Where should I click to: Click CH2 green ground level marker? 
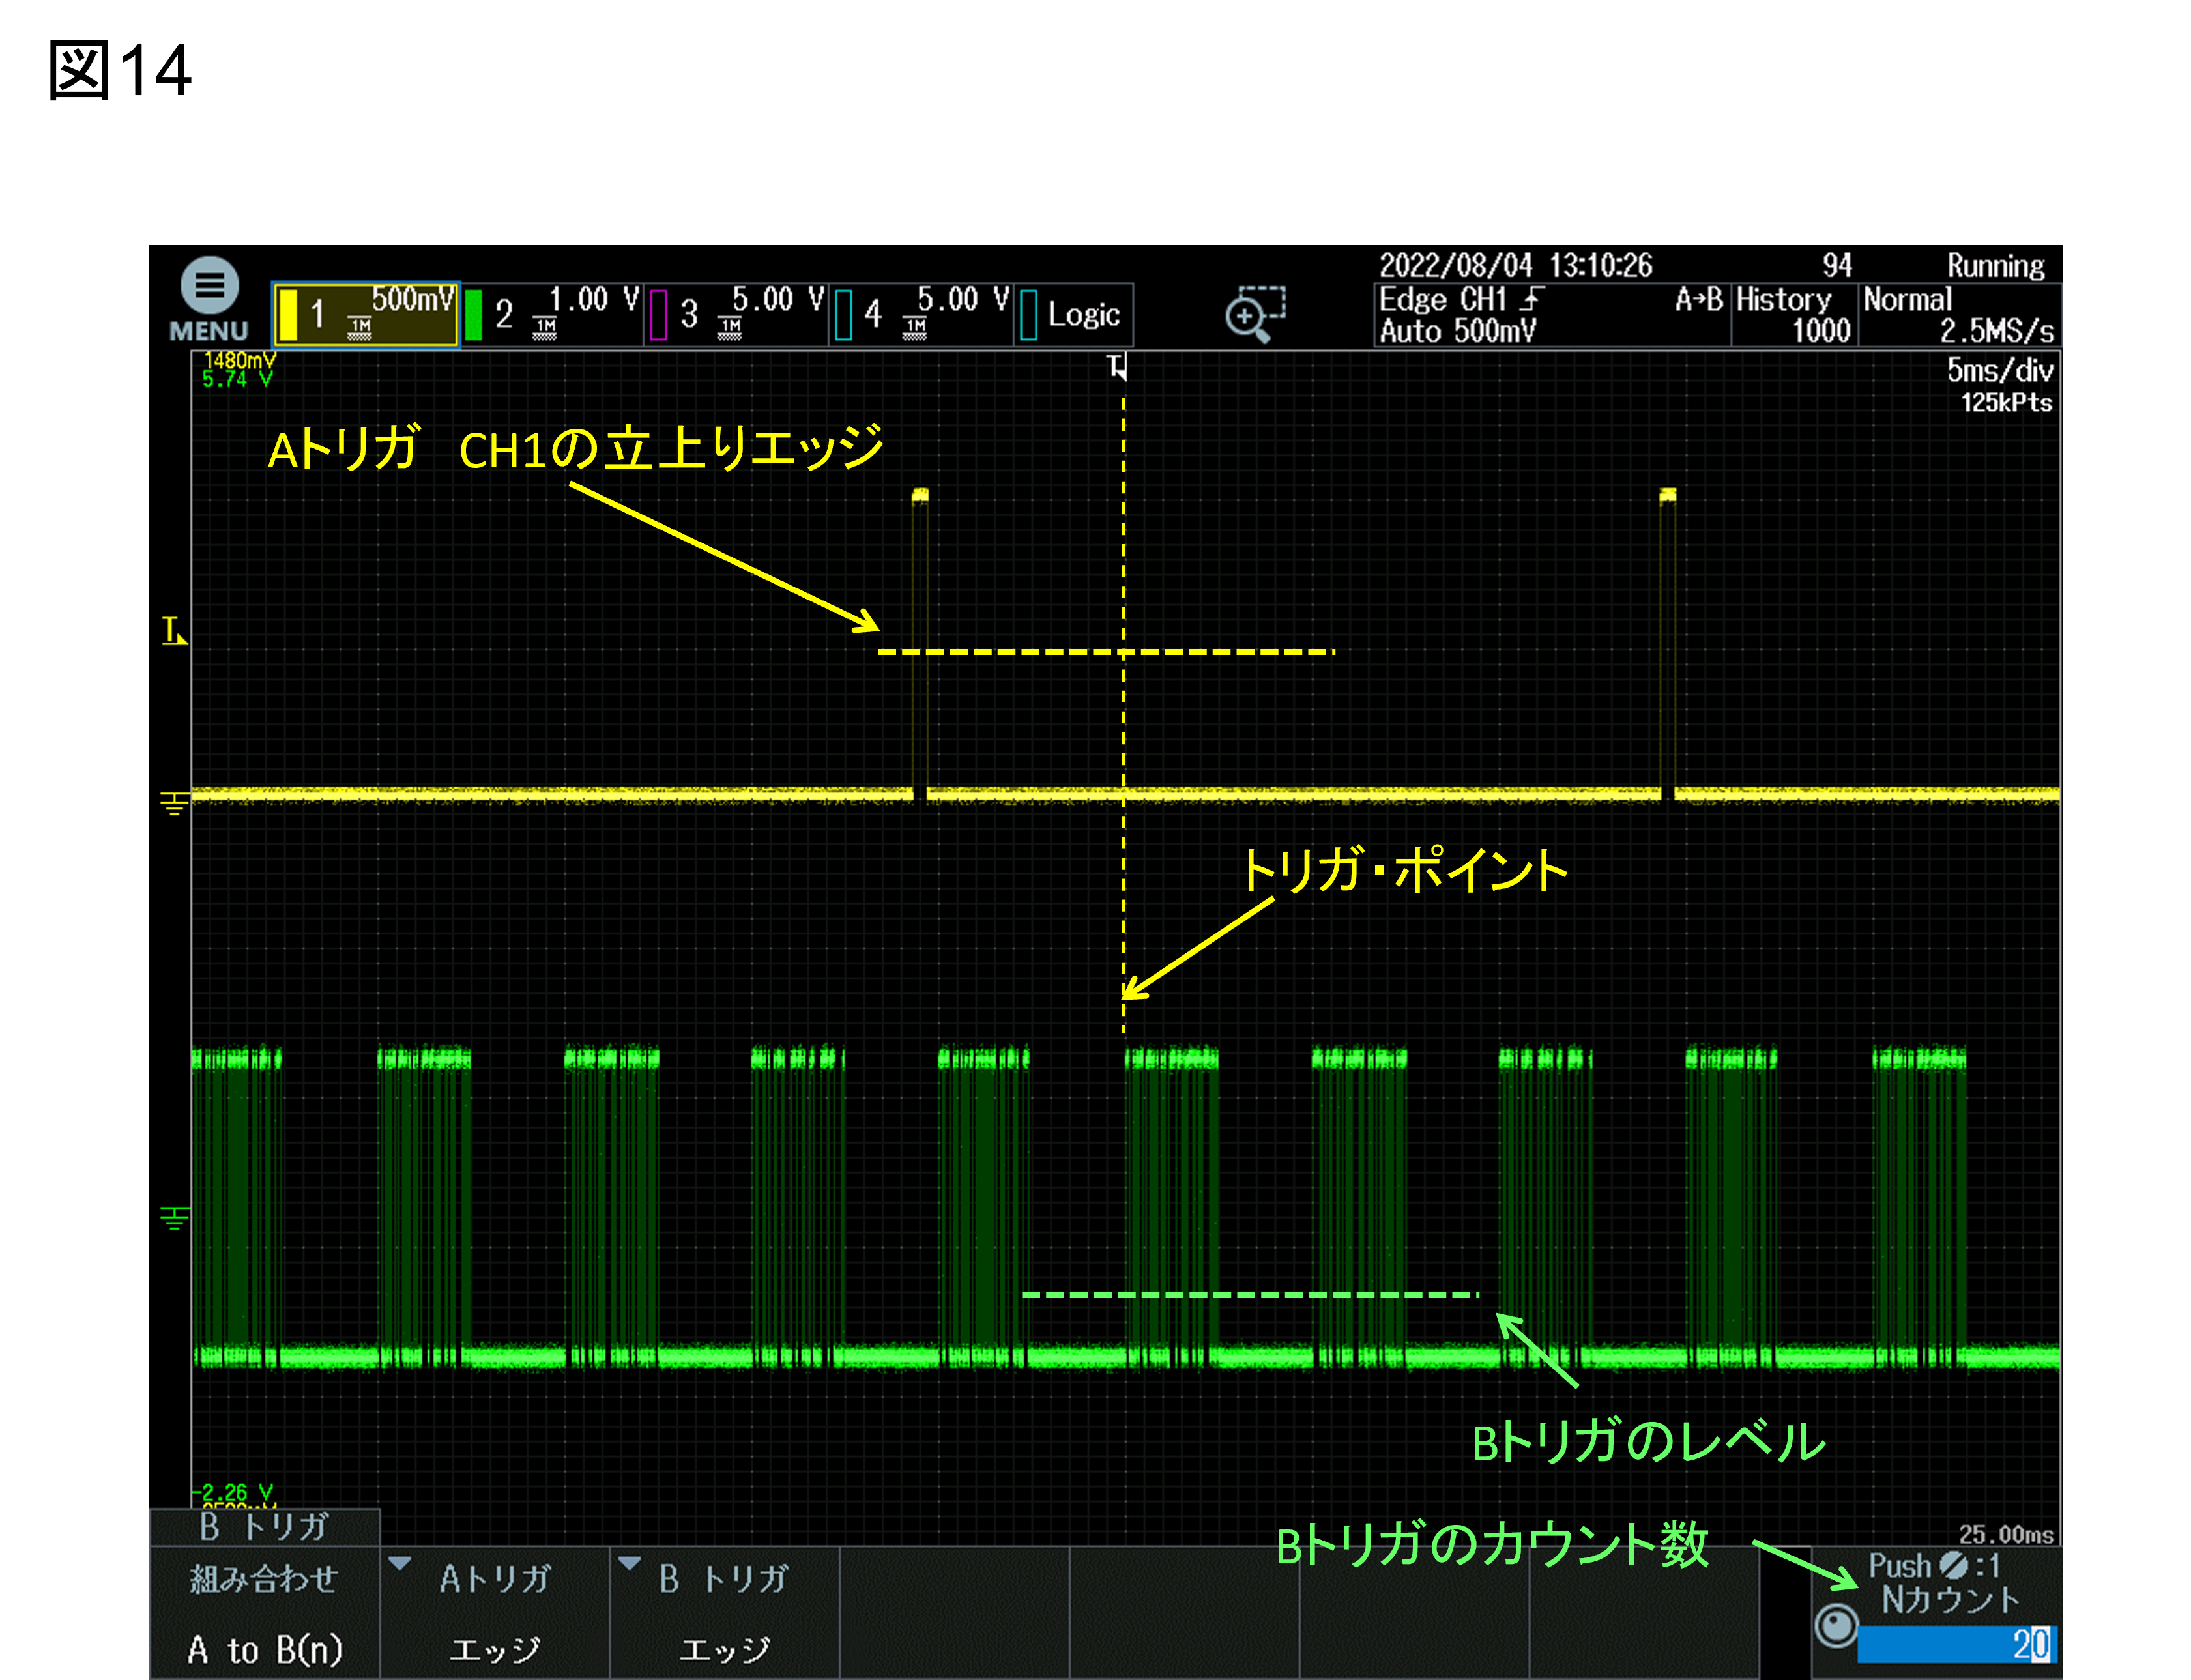174,1217
